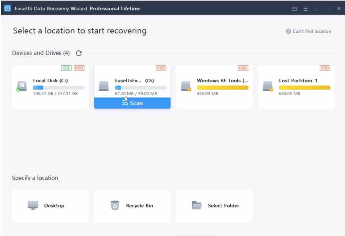
Task: Choose Desktop as recovery location
Action: 50,206
